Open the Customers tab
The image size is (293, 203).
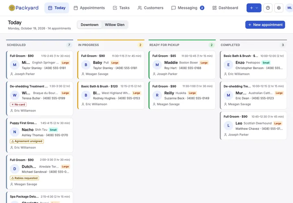point(151,8)
